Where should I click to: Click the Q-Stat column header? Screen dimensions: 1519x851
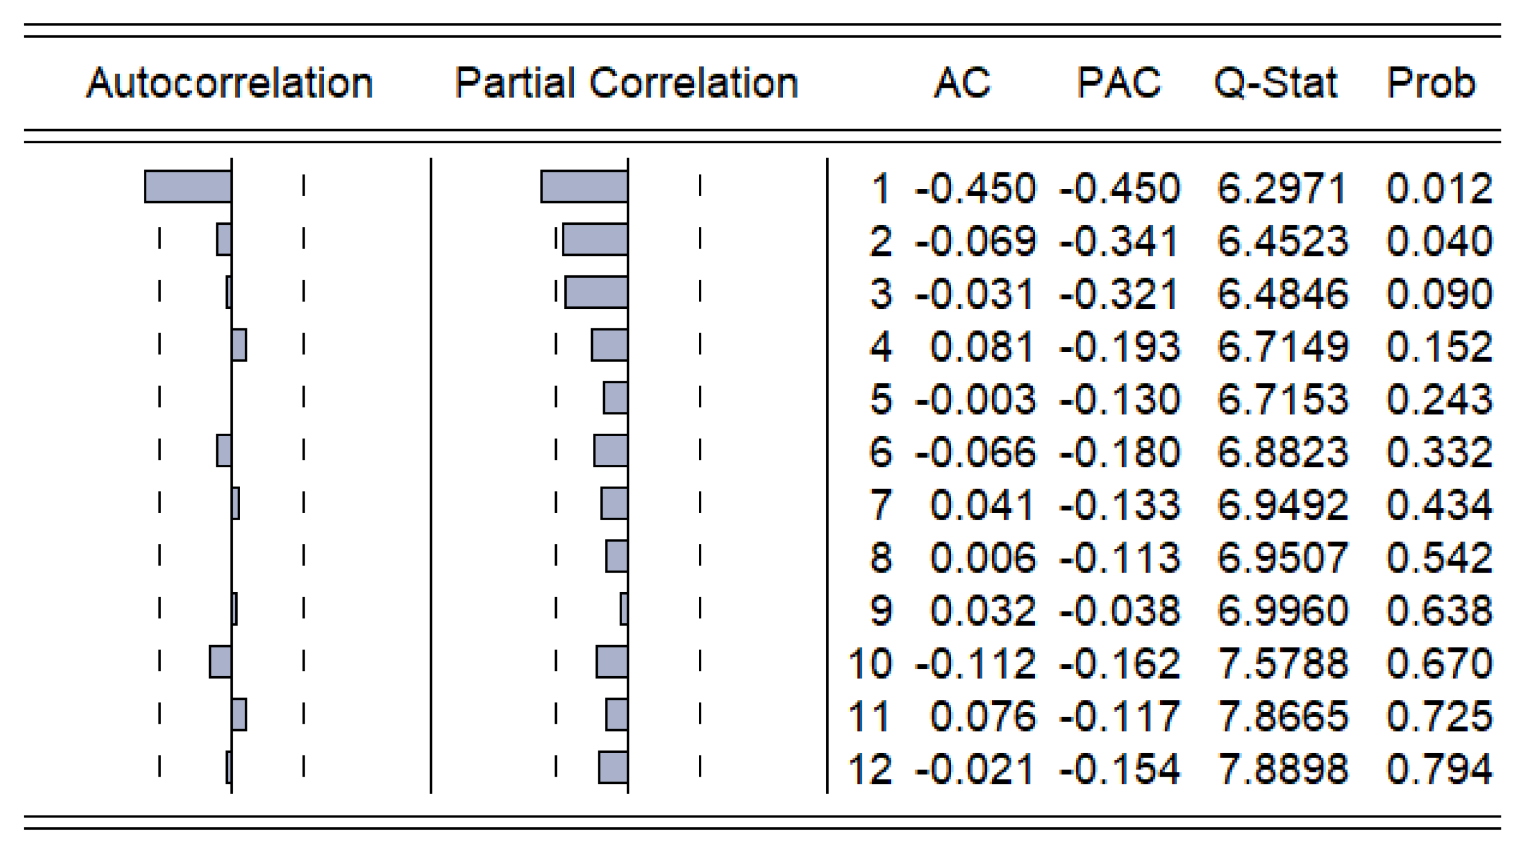[1275, 83]
